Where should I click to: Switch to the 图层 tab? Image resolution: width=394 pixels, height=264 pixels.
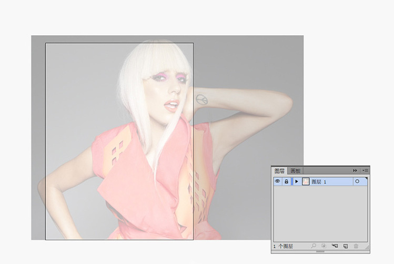279,171
